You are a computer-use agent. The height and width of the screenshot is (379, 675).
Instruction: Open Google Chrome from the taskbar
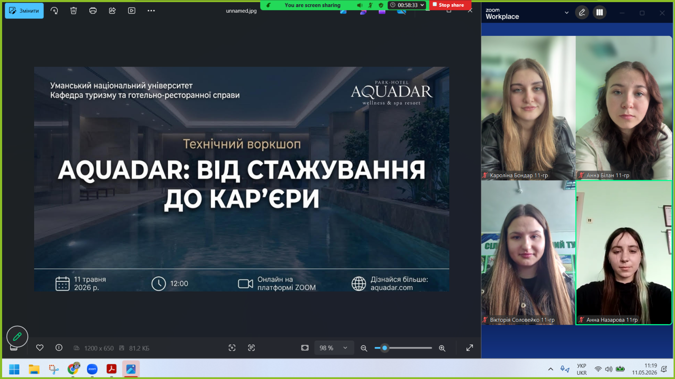(x=73, y=369)
